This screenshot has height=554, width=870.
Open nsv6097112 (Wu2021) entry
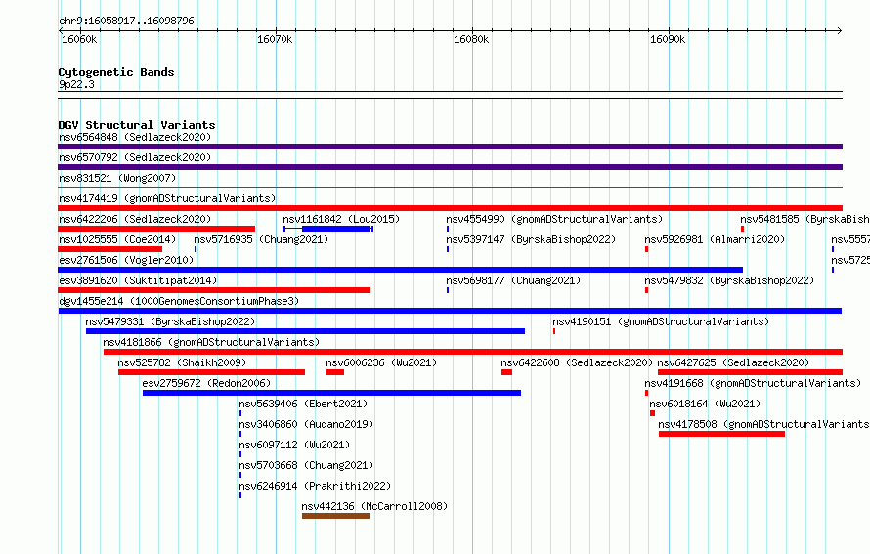[294, 445]
